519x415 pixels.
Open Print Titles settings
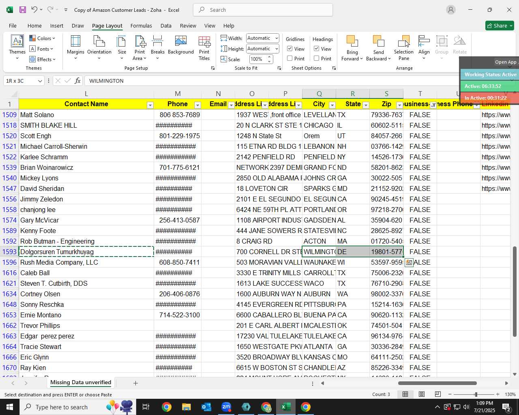204,48
